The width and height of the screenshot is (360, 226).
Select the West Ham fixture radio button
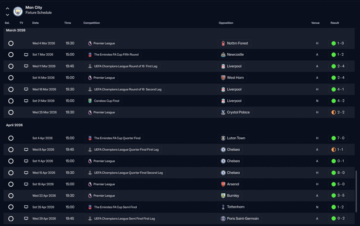tap(11, 78)
